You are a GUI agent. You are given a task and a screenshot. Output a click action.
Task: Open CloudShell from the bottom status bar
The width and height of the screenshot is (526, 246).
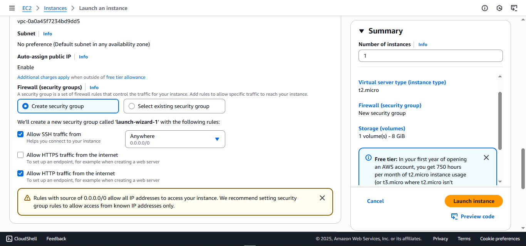[22, 238]
